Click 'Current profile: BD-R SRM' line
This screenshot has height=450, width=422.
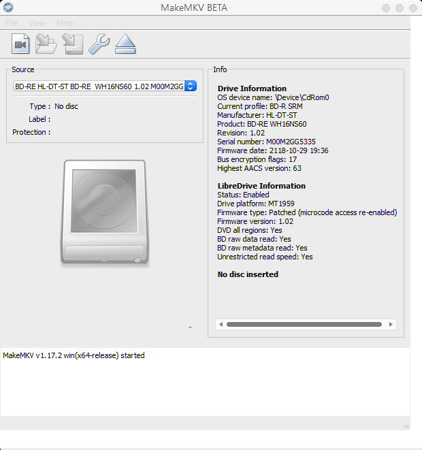pos(259,106)
